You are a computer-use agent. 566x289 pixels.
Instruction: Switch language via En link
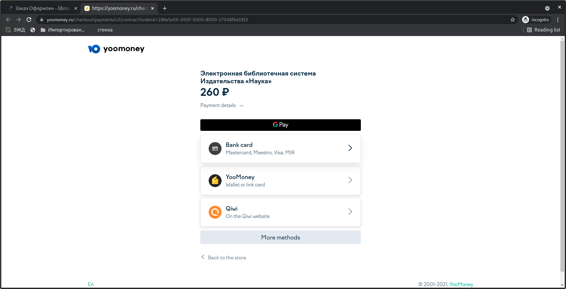tap(91, 284)
